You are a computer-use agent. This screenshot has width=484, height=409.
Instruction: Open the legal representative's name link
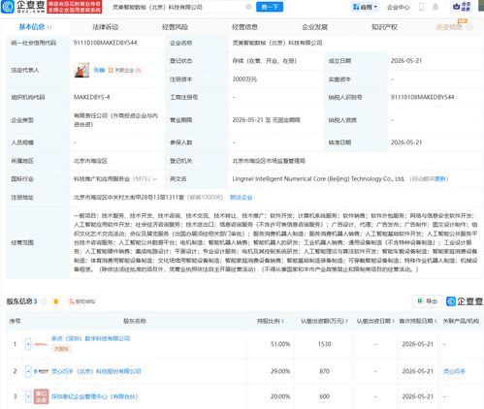pyautogui.click(x=99, y=70)
